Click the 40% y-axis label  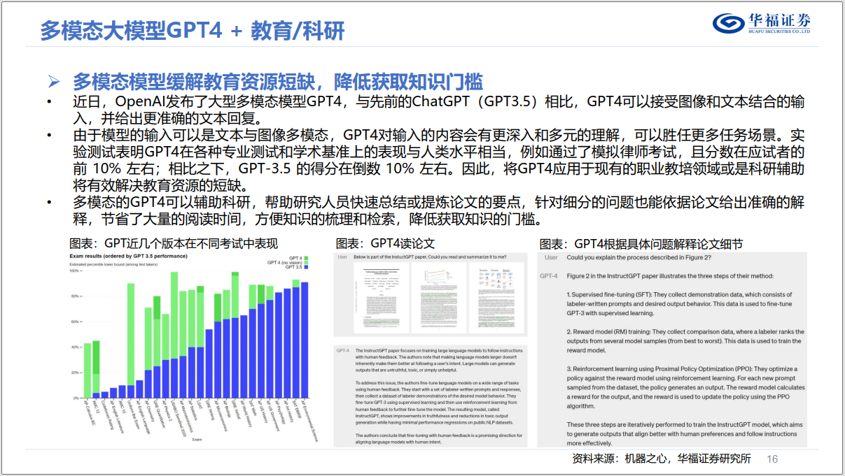coord(75,347)
